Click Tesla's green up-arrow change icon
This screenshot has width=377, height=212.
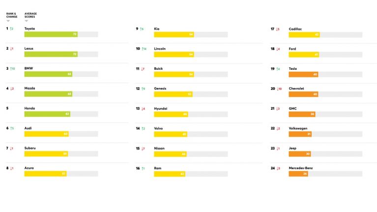[x=277, y=69]
